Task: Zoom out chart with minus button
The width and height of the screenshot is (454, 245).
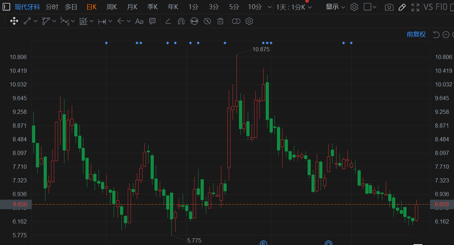Action: tap(446, 34)
